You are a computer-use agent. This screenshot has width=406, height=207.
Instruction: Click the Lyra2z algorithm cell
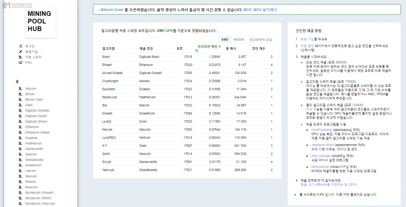click(107, 121)
